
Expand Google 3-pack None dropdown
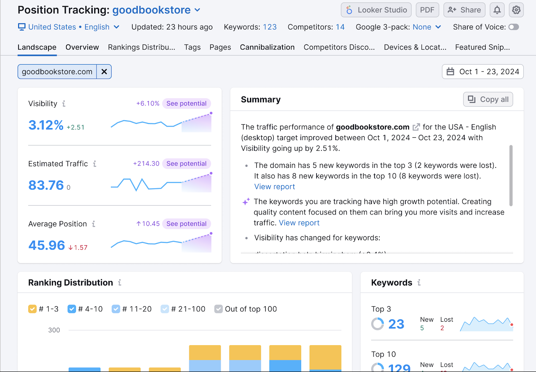(x=427, y=27)
